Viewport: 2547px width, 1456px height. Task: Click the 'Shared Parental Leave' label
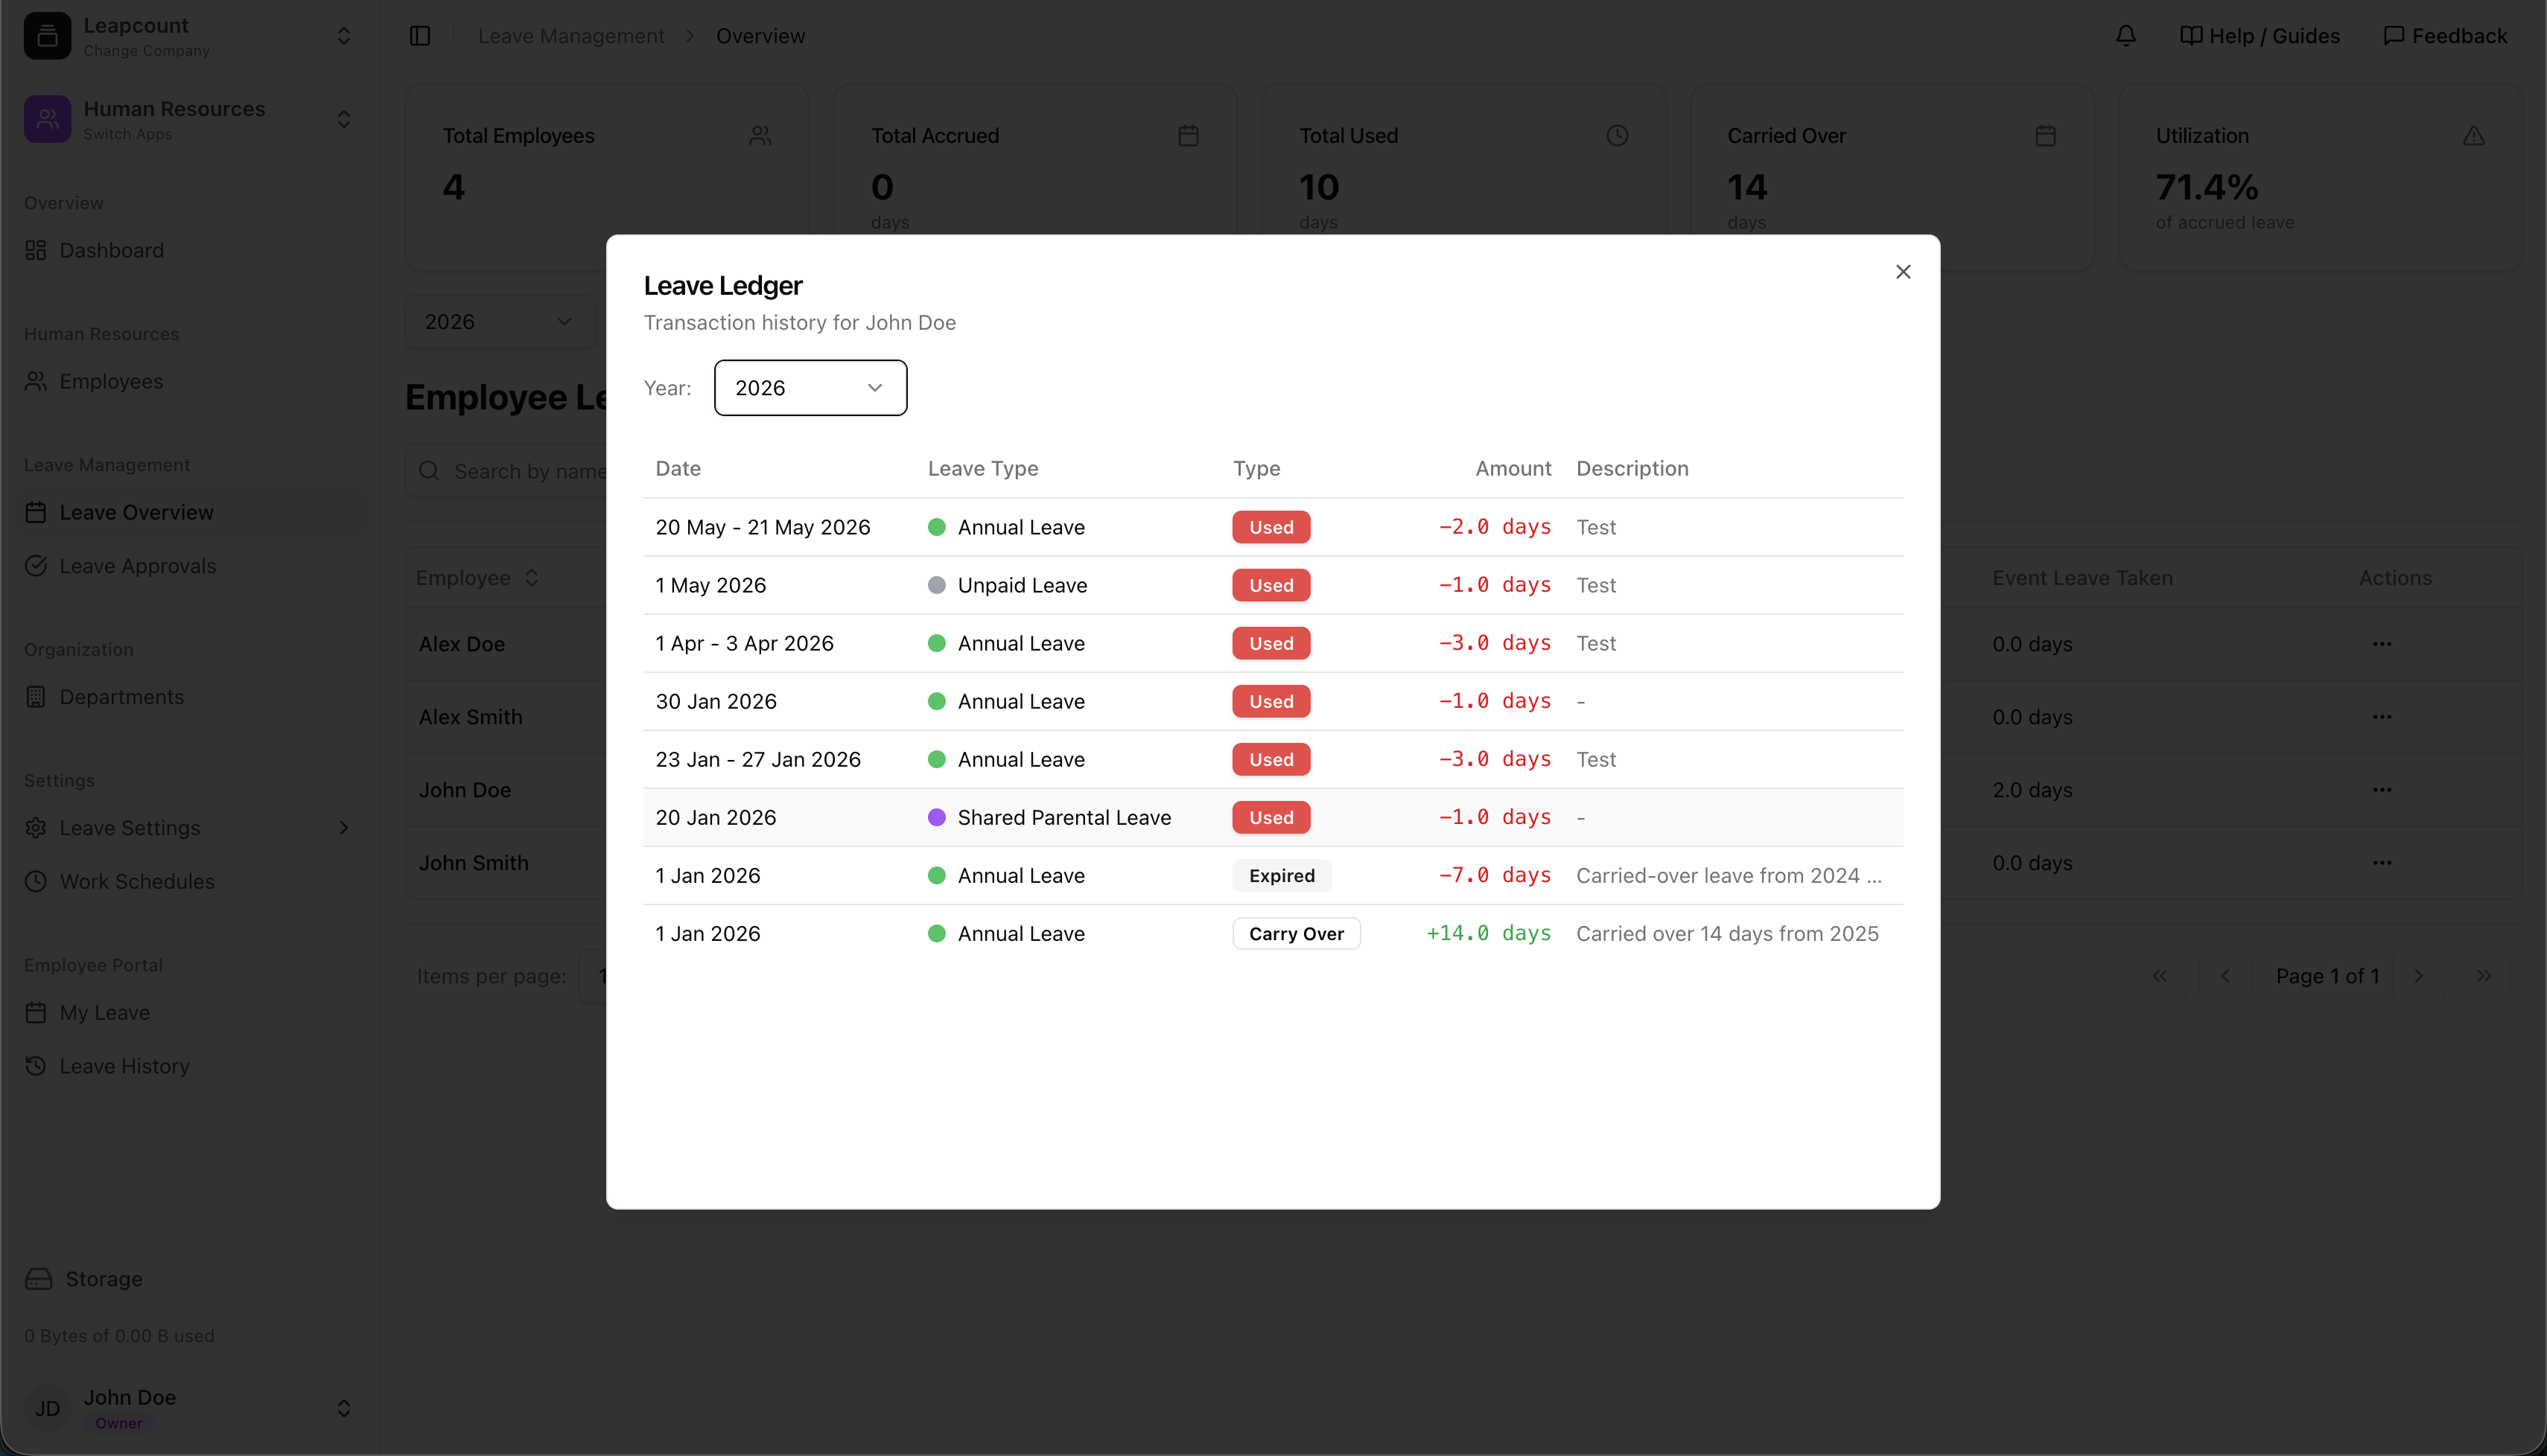1064,817
